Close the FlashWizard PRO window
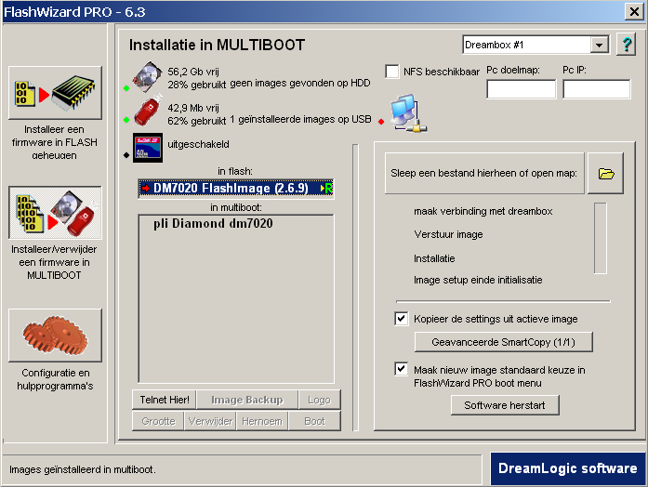648x487 pixels. click(634, 11)
